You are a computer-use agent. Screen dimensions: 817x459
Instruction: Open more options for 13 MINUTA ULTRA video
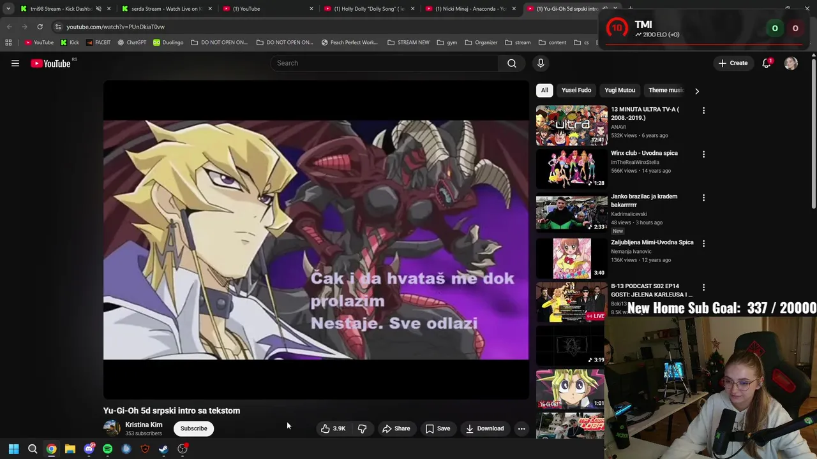click(x=703, y=111)
